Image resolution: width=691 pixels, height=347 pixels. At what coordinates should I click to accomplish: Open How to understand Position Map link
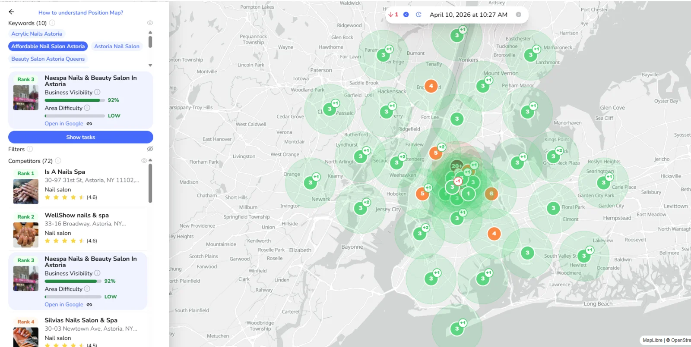click(81, 13)
